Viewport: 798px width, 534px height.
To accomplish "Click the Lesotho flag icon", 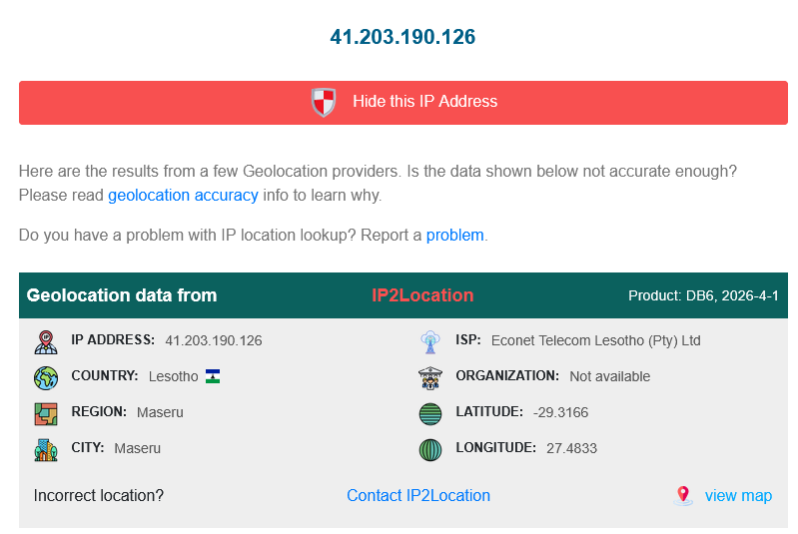I will point(213,376).
